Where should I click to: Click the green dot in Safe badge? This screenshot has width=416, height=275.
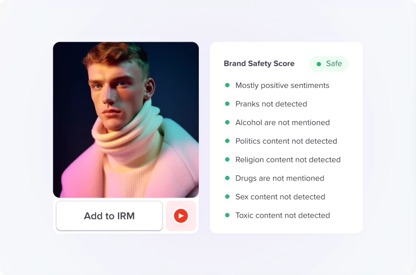tap(319, 64)
